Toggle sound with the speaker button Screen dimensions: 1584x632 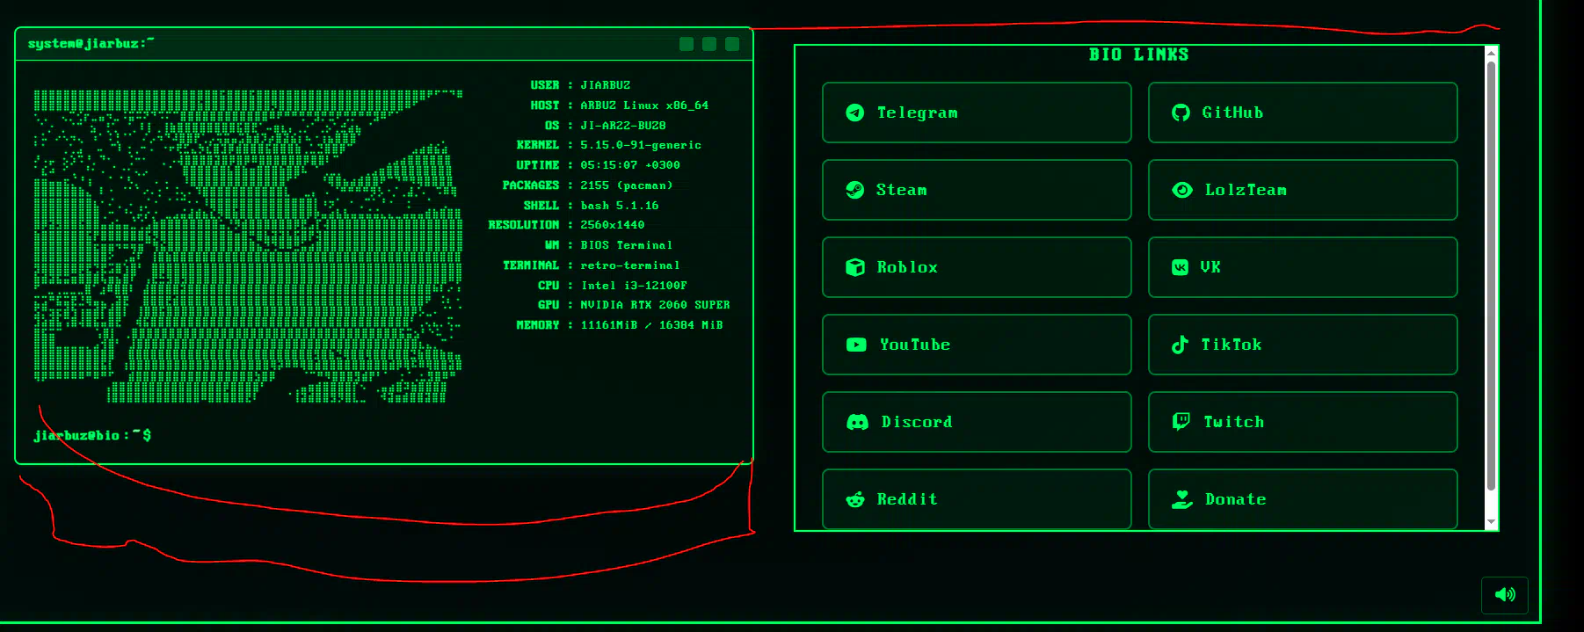click(1505, 595)
